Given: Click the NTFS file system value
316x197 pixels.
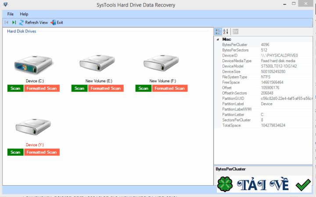Looking at the screenshot, I should click(266, 77).
